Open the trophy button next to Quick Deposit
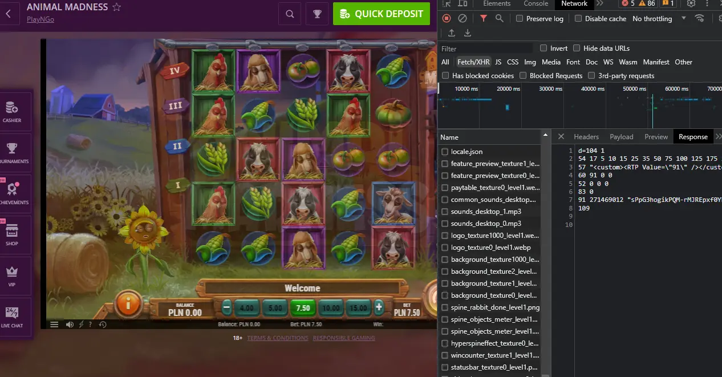The width and height of the screenshot is (722, 377). click(x=317, y=14)
